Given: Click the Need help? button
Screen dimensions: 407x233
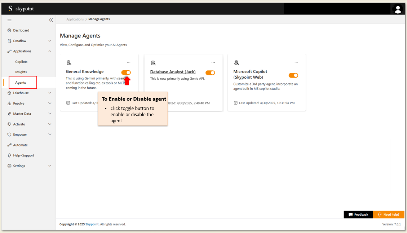Looking at the screenshot, I should pos(389,215).
